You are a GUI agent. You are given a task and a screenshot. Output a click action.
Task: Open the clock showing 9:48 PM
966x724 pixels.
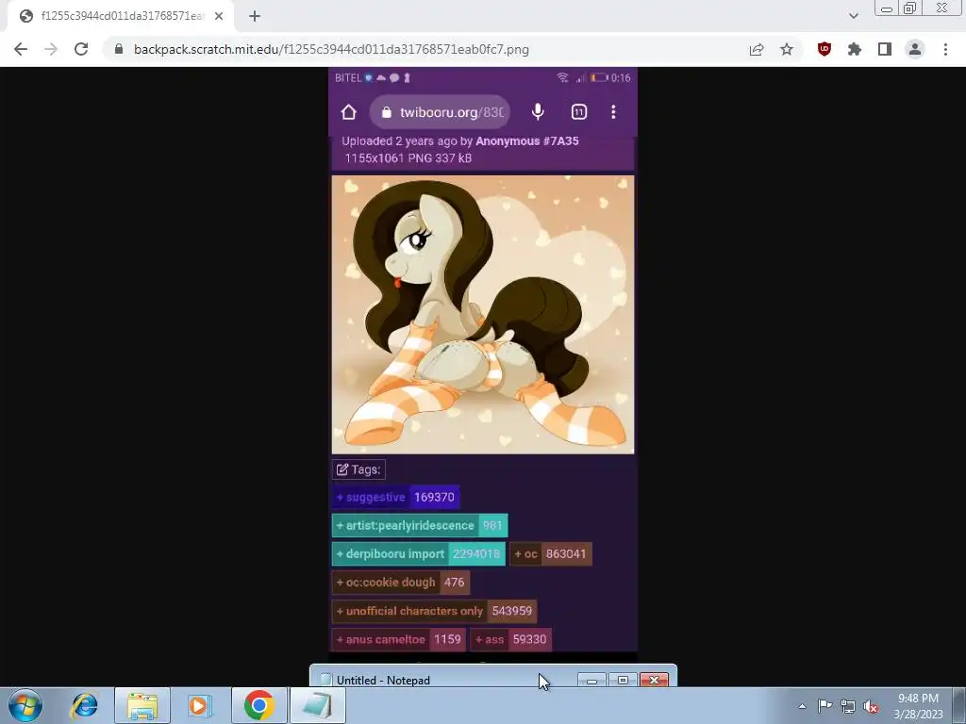click(918, 706)
